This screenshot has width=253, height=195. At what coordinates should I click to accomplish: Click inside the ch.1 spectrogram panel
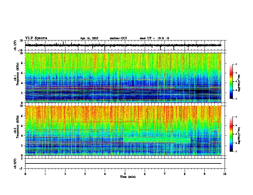(x=123, y=78)
